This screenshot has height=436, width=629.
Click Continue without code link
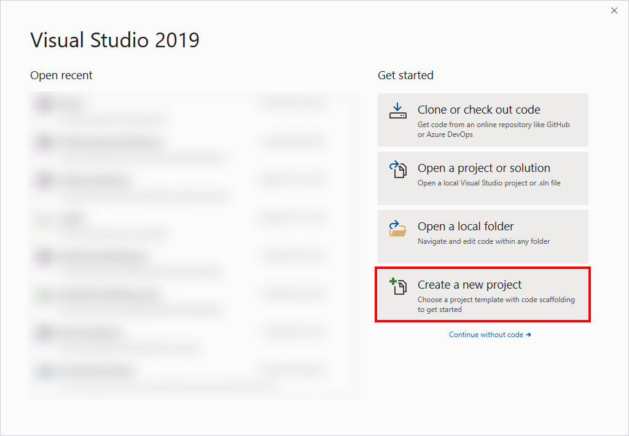[490, 334]
